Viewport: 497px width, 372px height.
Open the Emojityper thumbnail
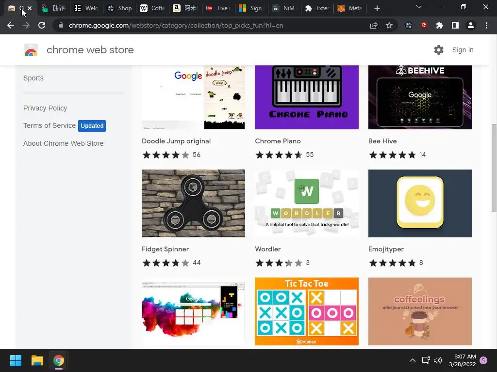click(420, 203)
